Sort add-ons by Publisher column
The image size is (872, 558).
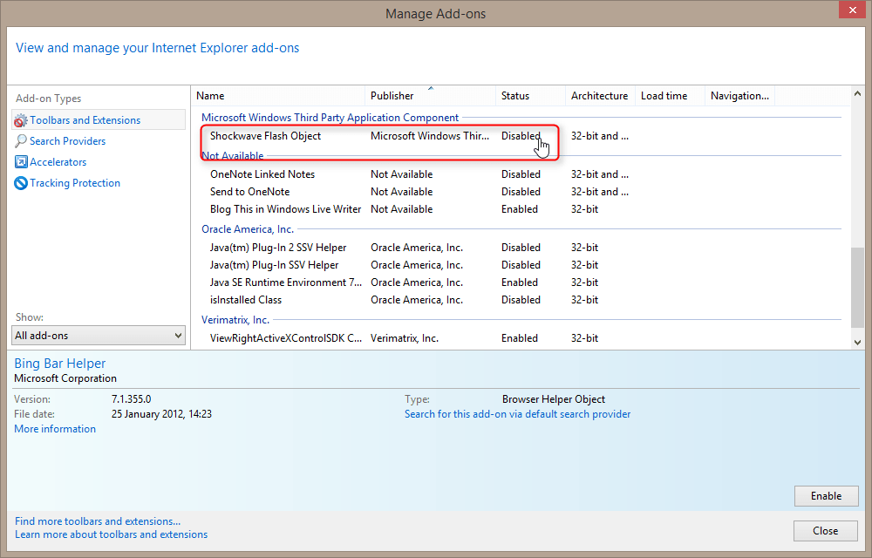click(x=430, y=96)
